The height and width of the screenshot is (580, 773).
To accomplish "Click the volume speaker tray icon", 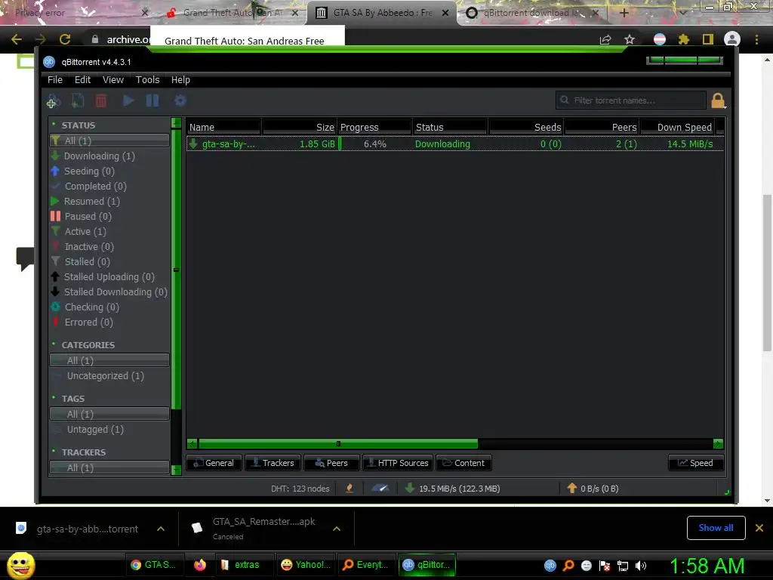I will (x=641, y=565).
